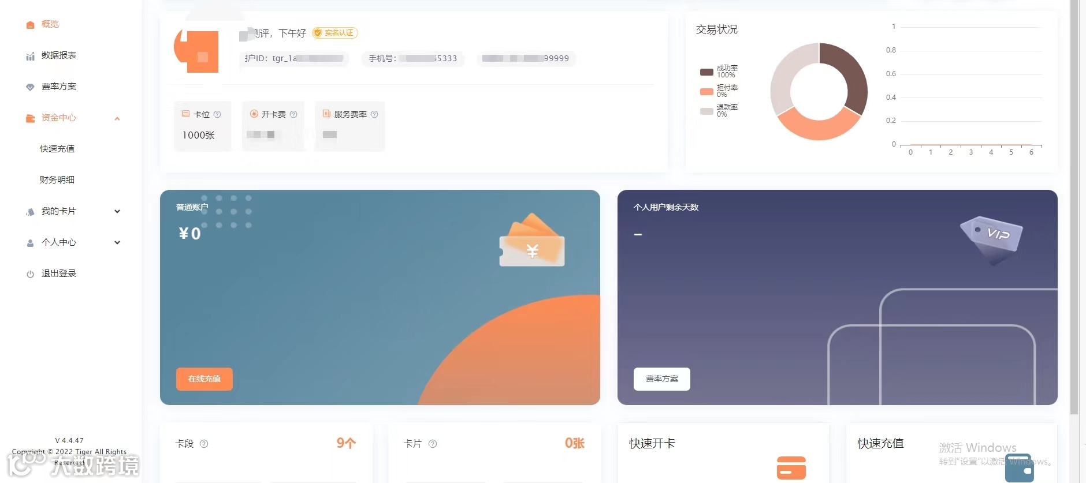1086x483 pixels.
Task: Click the dark brown donut chart segment
Action: tap(847, 75)
